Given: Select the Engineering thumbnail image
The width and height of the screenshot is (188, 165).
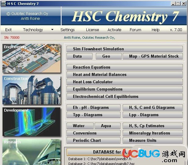Looking at the screenshot, I should [x=31, y=58].
